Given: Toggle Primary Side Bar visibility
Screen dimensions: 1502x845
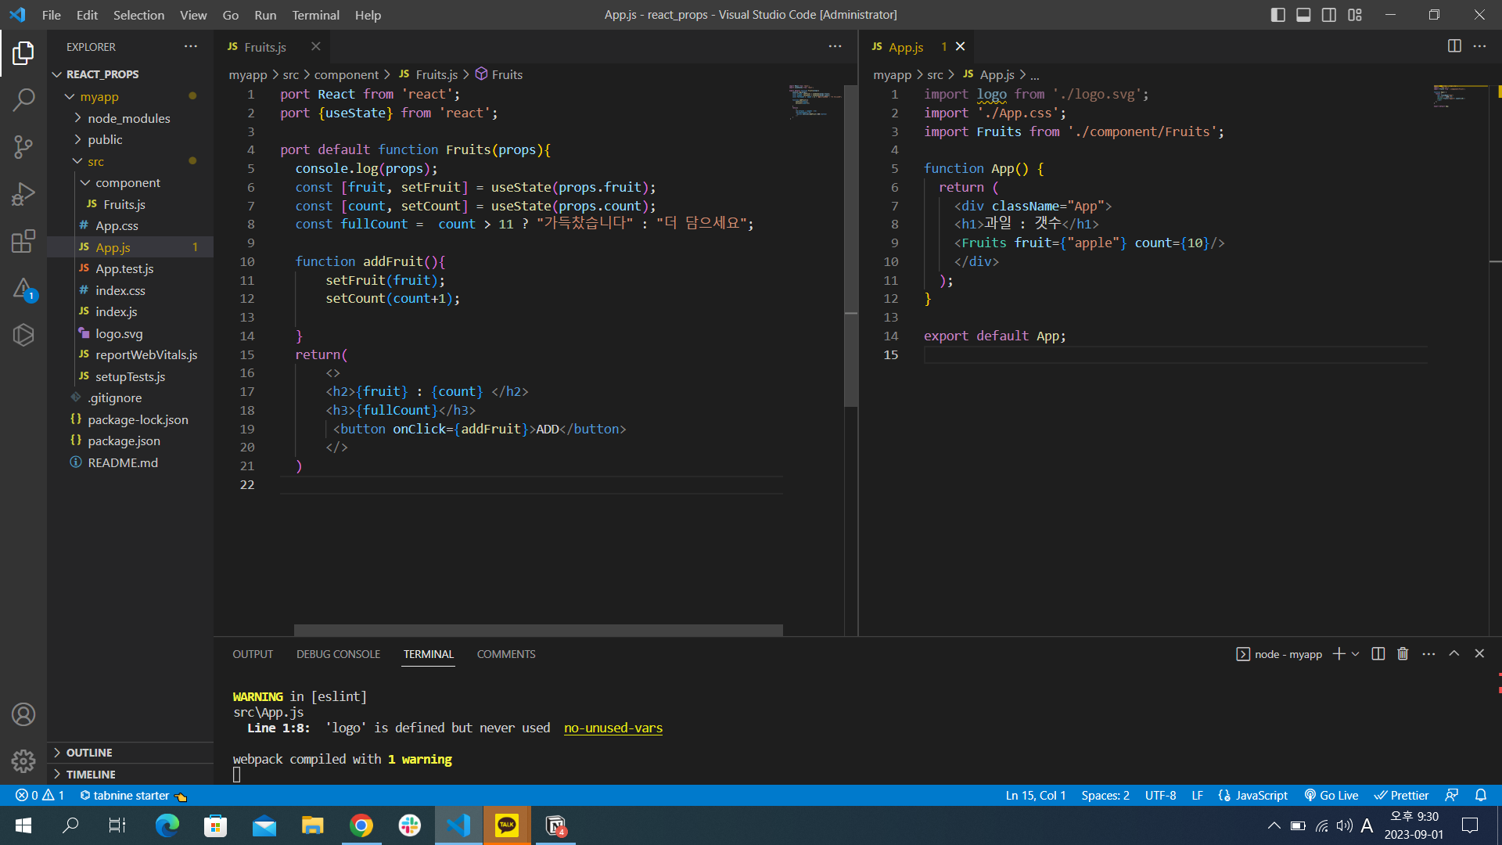Looking at the screenshot, I should (x=1278, y=15).
